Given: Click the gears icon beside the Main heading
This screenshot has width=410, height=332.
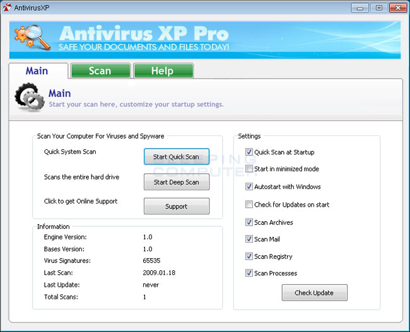Looking at the screenshot, I should [x=30, y=97].
